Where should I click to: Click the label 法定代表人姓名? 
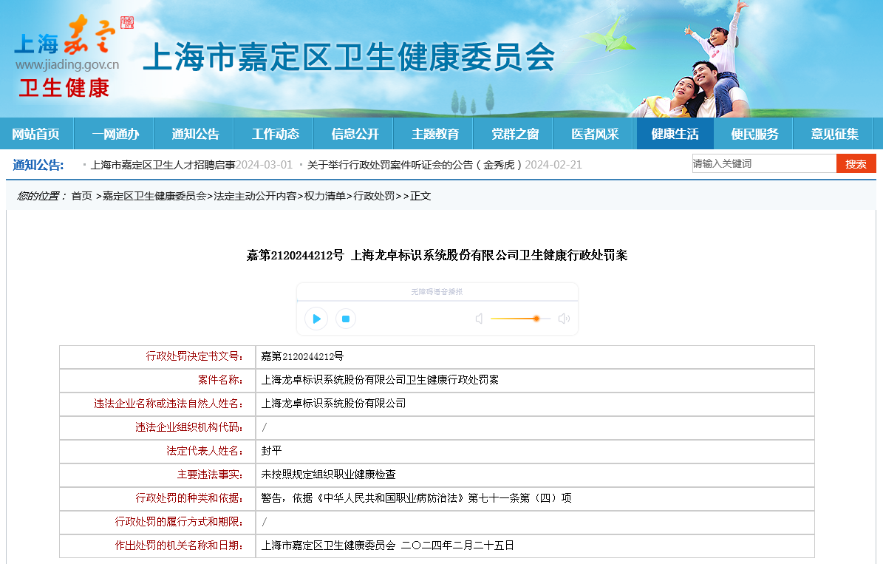point(205,452)
